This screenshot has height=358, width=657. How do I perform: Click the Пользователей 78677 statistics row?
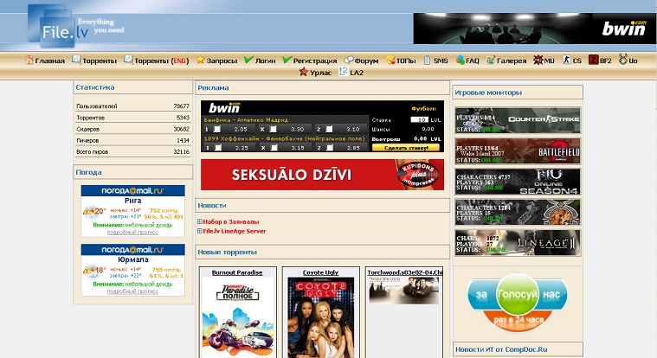pos(132,106)
